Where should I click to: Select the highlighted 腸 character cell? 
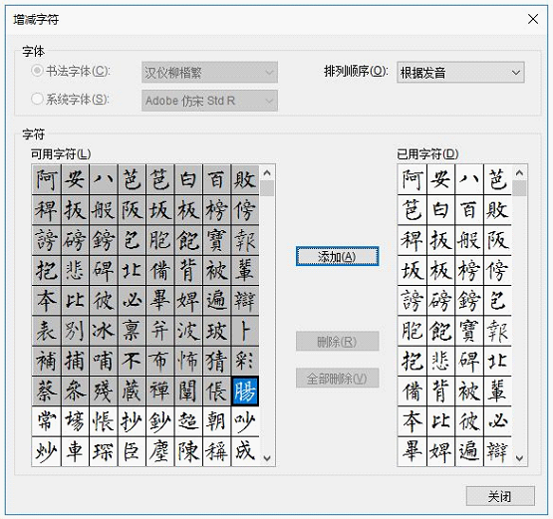pyautogui.click(x=245, y=390)
